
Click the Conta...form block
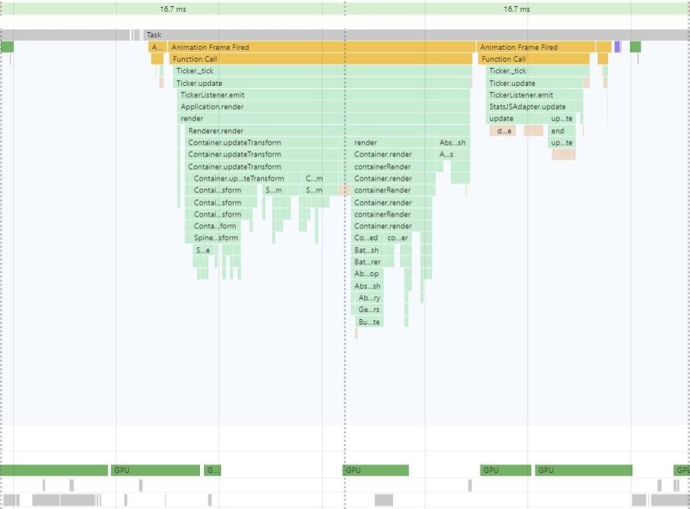[x=216, y=226]
